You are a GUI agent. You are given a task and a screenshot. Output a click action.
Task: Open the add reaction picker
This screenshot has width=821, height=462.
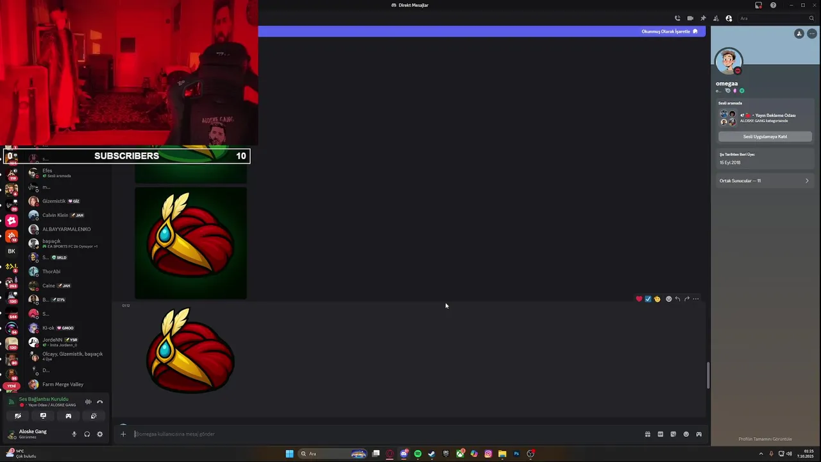point(668,299)
